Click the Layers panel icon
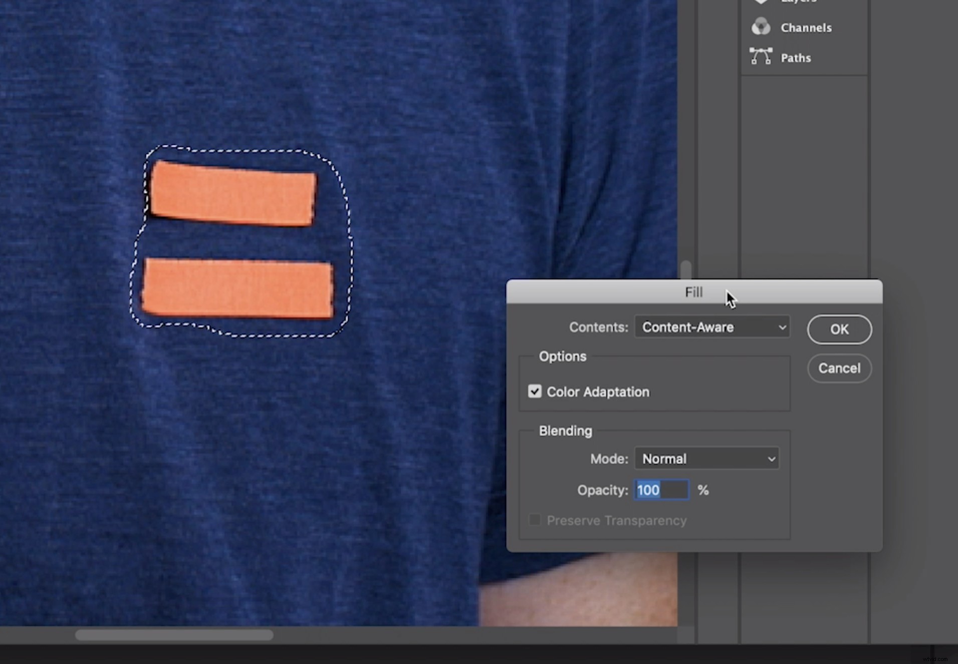The width and height of the screenshot is (958, 664). click(x=761, y=2)
